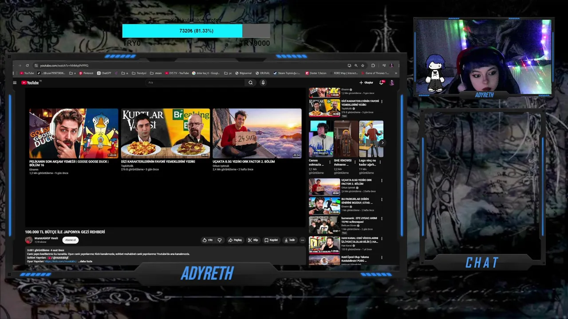
Task: Open YouTube notifications bell
Action: (382, 82)
